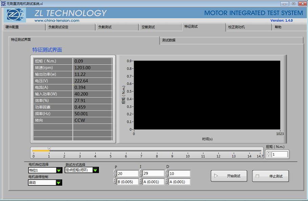The width and height of the screenshot is (308, 201).
Task: Open the 定点扭矩(闭环) test mode dropdown
Action: 78,170
